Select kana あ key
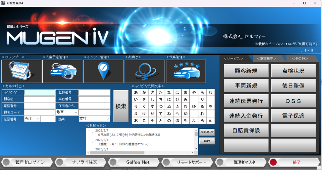 [136, 93]
